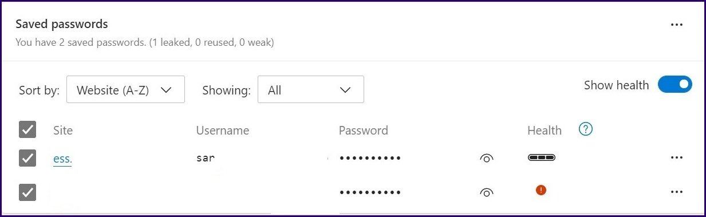Open the Saved passwords more options menu
The width and height of the screenshot is (706, 217).
tap(676, 25)
